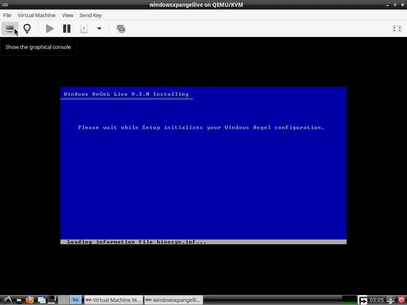Power on the virtual machine play button
Viewport: 407px width, 305px height.
50,29
